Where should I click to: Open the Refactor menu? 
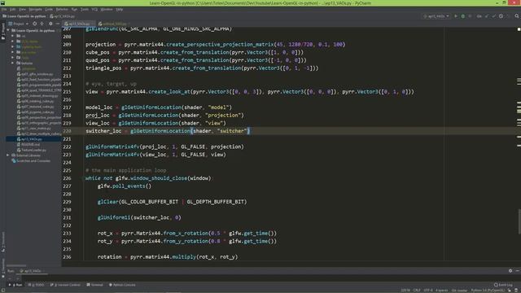pos(62,9)
